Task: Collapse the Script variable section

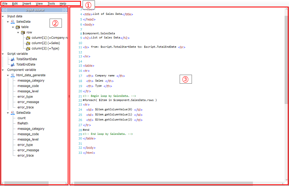Action: (3, 54)
